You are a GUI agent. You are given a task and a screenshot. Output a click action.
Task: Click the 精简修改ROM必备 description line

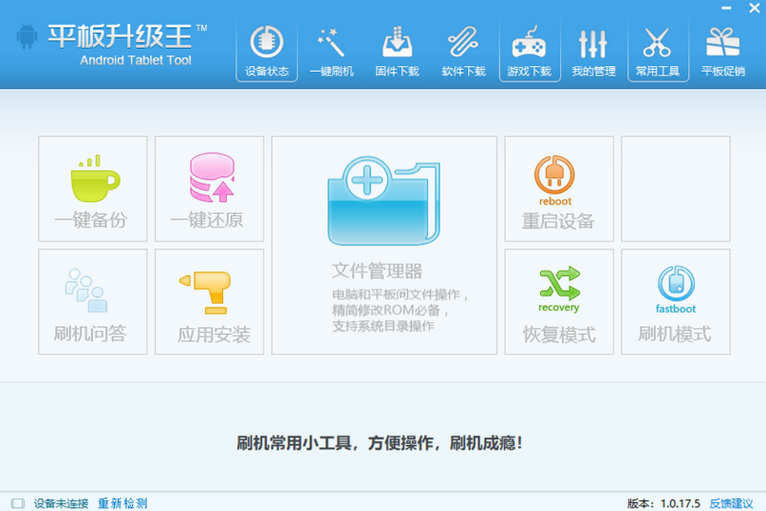click(x=391, y=310)
